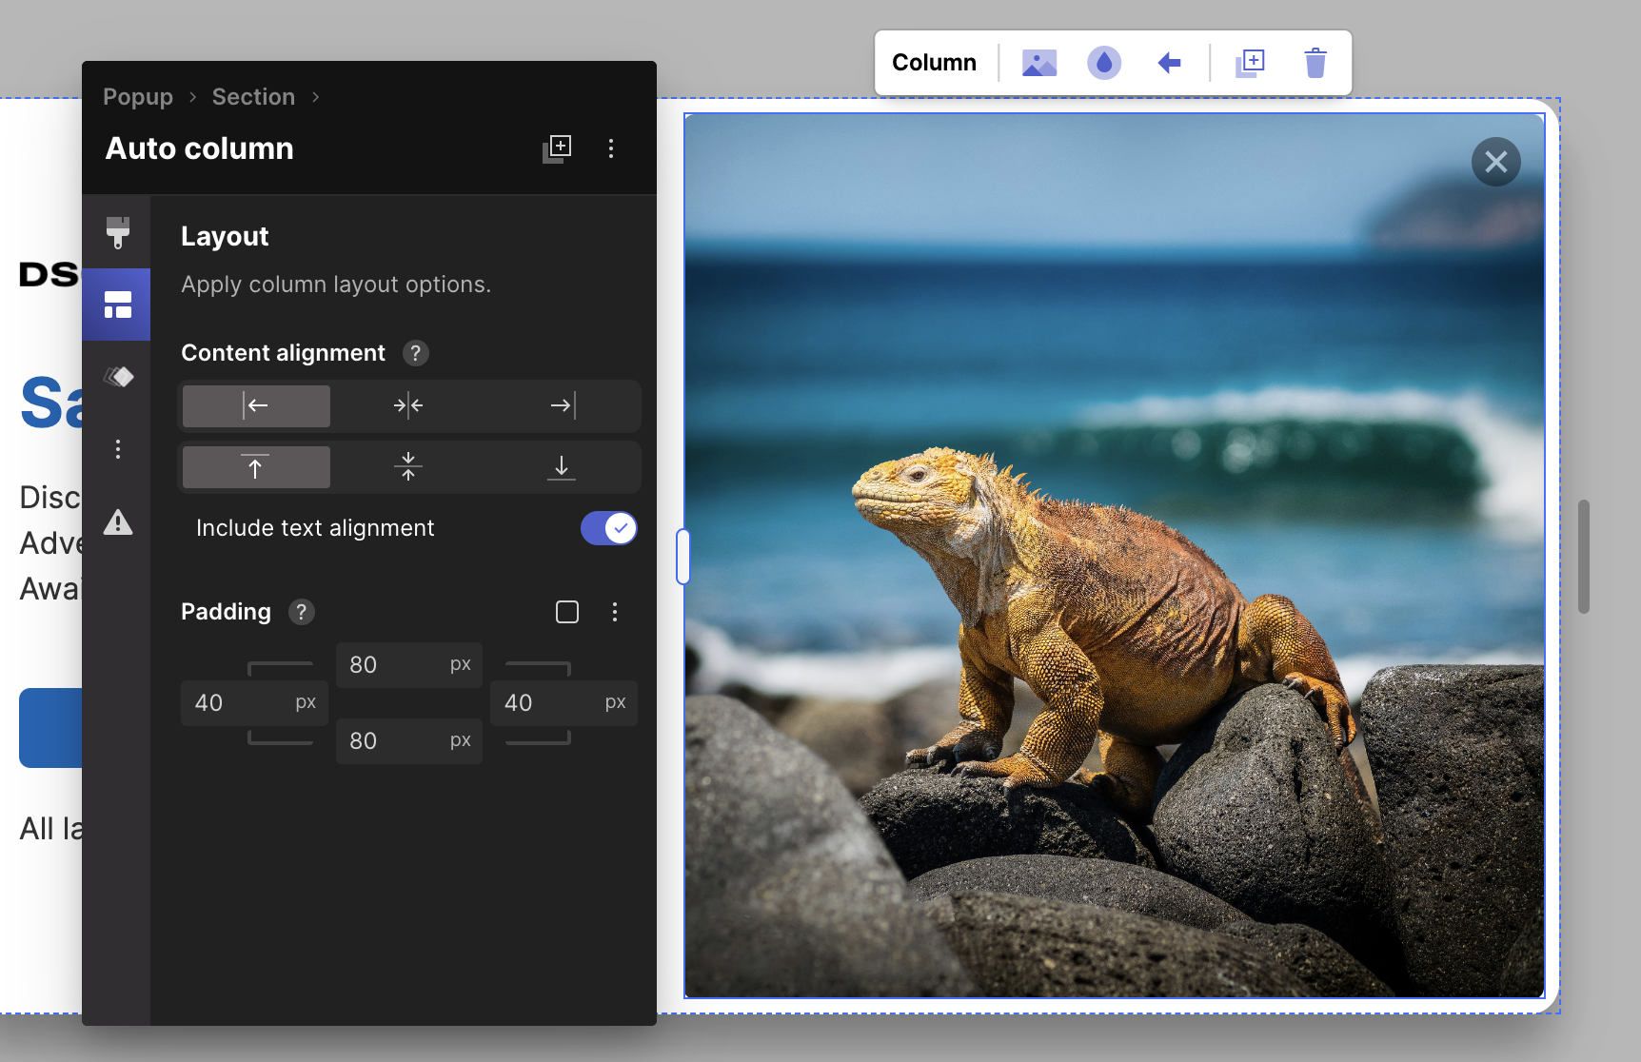Click the color/styling droplet icon in Column toolbar
The image size is (1641, 1062).
pyautogui.click(x=1104, y=62)
